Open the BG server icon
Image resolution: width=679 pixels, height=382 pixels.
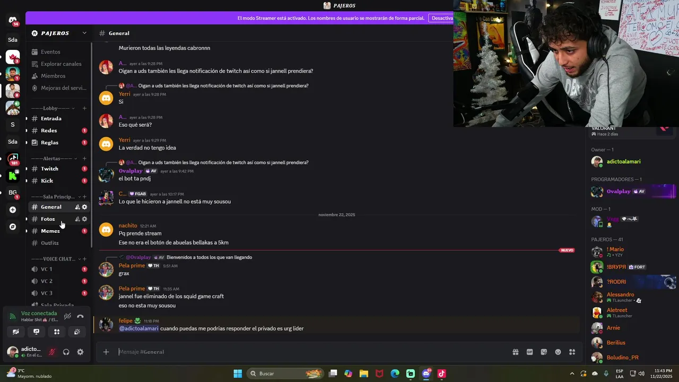[13, 193]
